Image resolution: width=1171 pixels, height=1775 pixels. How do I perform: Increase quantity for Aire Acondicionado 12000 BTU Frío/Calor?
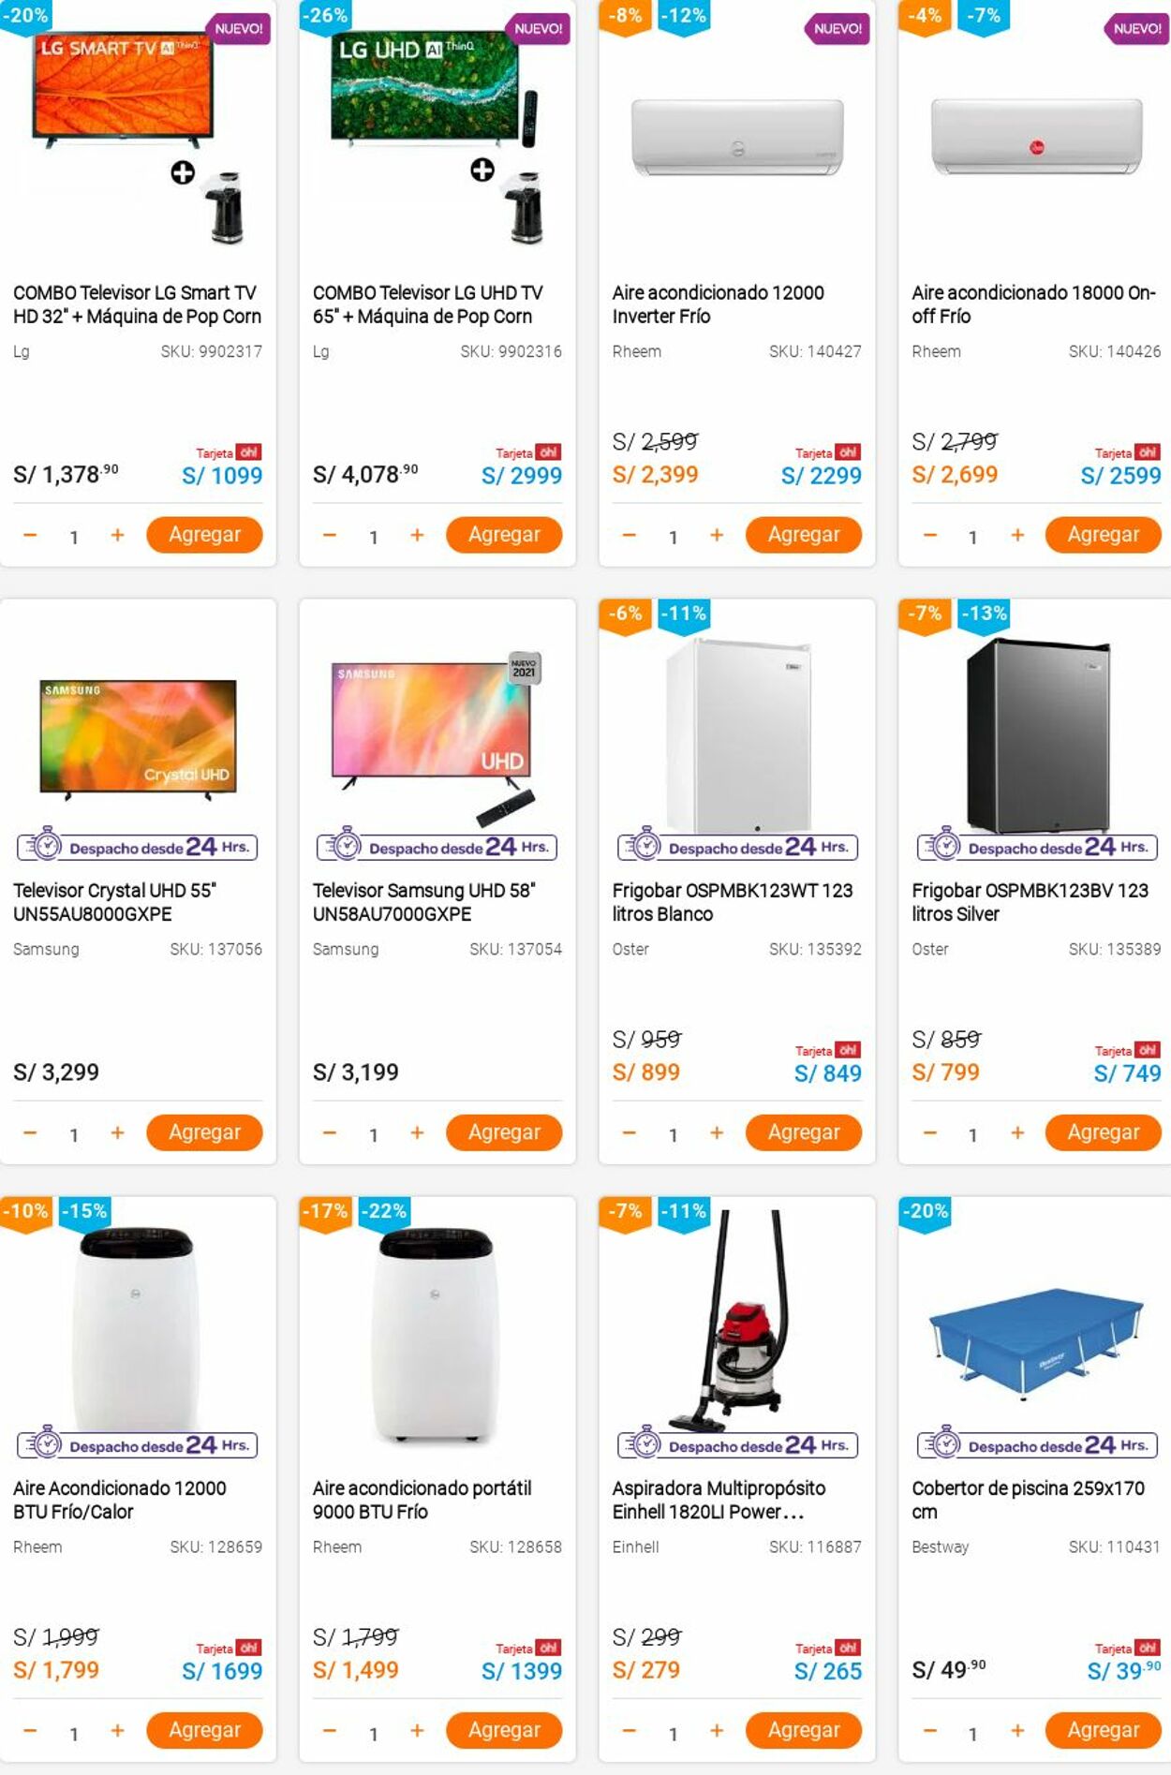(x=117, y=1729)
